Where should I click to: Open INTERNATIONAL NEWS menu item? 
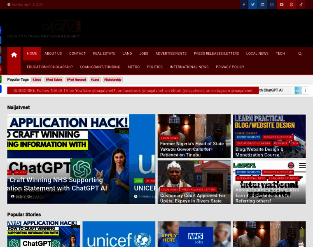coord(189,67)
